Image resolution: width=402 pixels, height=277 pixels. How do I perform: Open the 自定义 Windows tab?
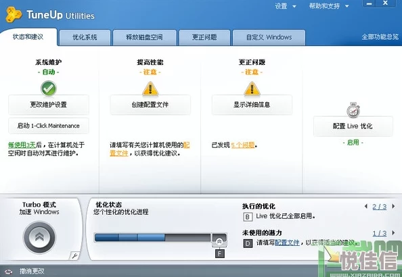pos(269,37)
